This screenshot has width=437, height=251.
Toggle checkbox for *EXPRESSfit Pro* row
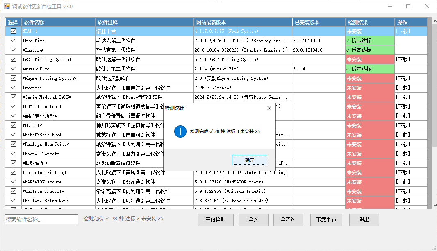click(x=13, y=135)
